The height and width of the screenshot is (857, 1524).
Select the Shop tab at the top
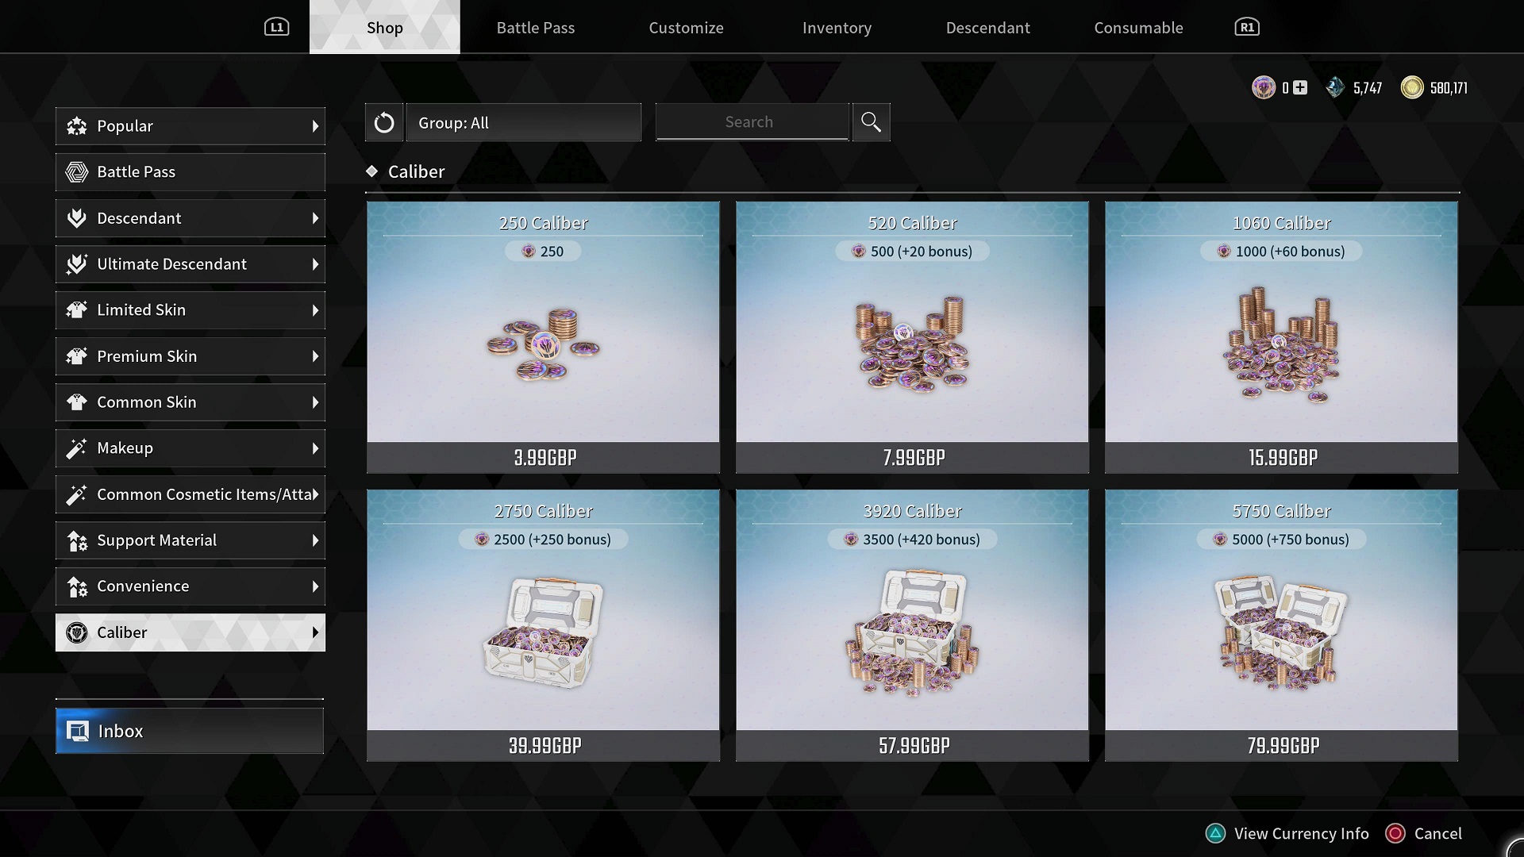click(384, 26)
